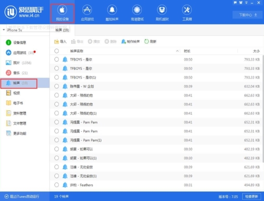Toggle 阻止iTunes自动运行 option
The width and height of the screenshot is (264, 201).
coord(22,197)
